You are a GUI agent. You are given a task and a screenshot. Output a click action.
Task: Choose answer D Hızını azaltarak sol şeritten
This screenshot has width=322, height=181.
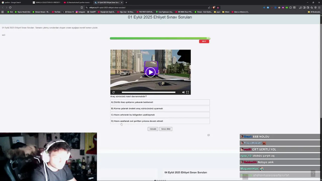pos(160,121)
